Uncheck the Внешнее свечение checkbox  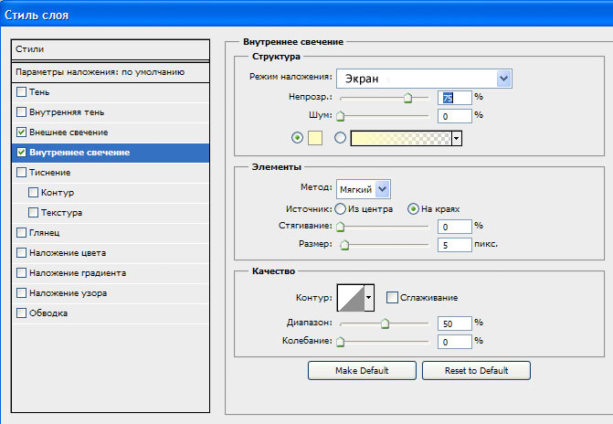coord(22,132)
